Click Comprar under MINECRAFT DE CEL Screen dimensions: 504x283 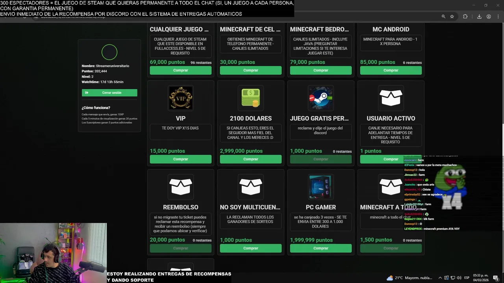coord(251,70)
